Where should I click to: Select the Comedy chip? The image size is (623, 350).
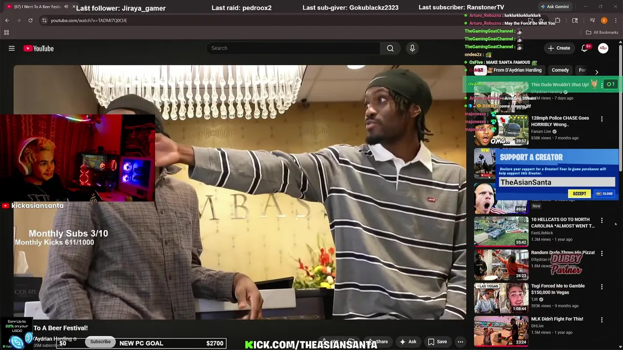[560, 70]
